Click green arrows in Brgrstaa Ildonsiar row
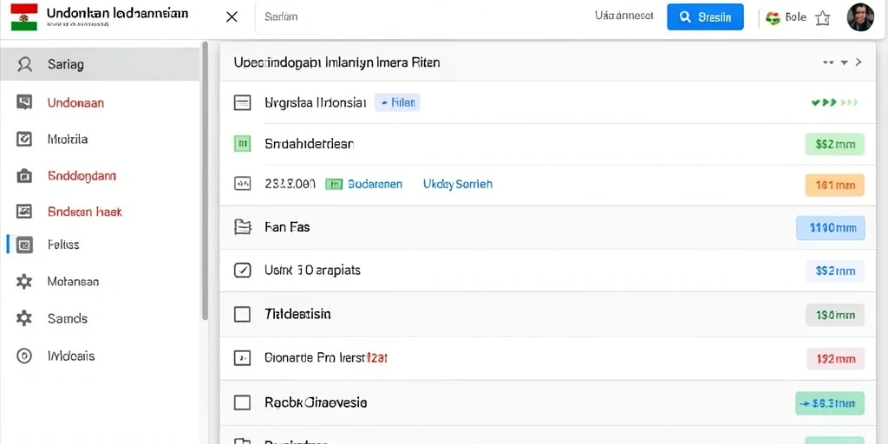Screen dimensions: 888x444 click(x=834, y=102)
